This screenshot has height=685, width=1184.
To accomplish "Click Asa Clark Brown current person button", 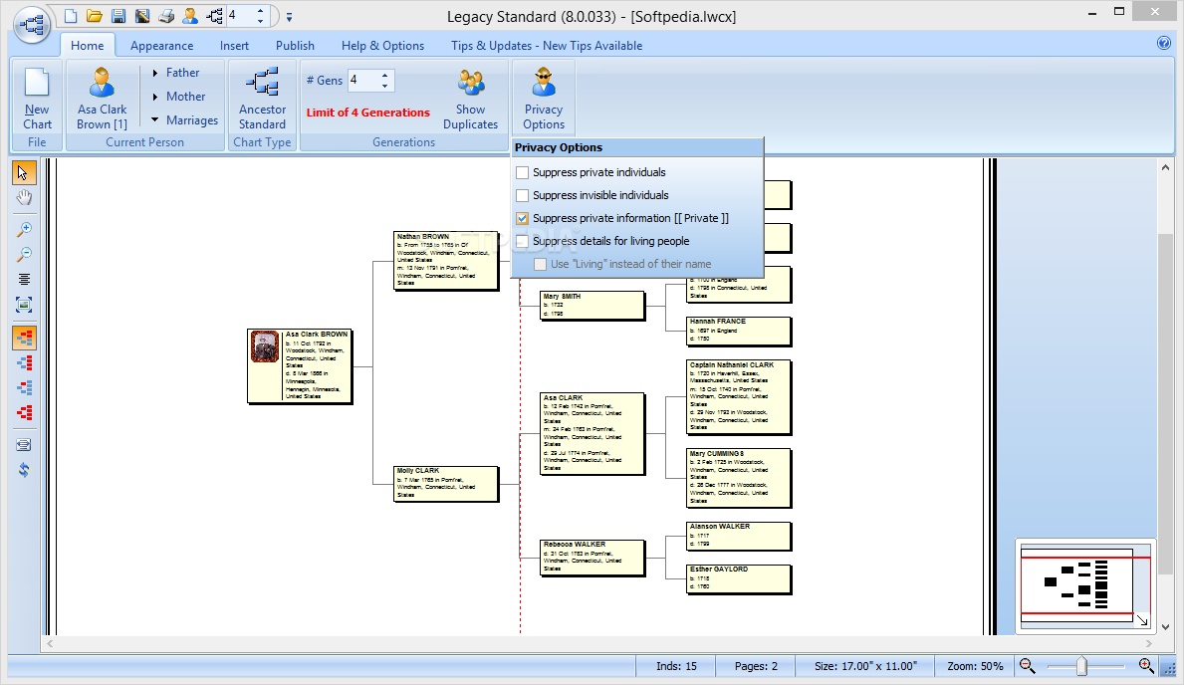I will pos(102,99).
